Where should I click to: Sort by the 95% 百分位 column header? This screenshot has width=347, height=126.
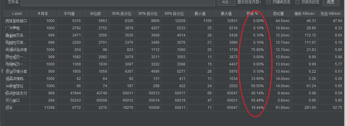coord(148,14)
